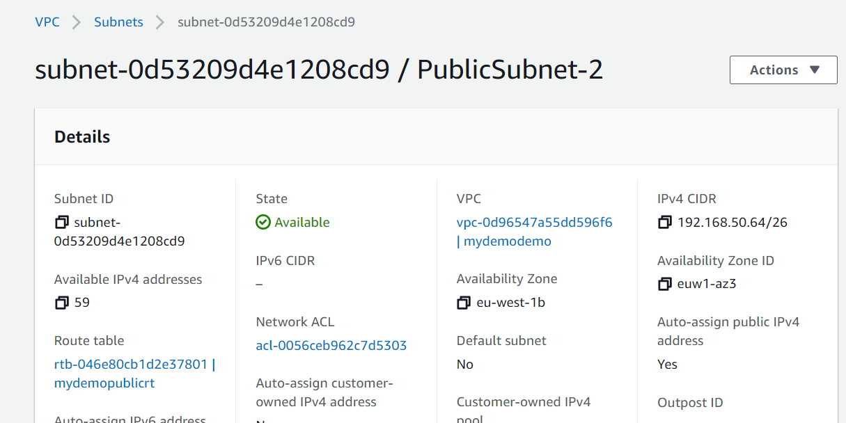Screen dimensions: 846x423
Task: Go to the VPC breadcrumb link
Action: [x=47, y=22]
